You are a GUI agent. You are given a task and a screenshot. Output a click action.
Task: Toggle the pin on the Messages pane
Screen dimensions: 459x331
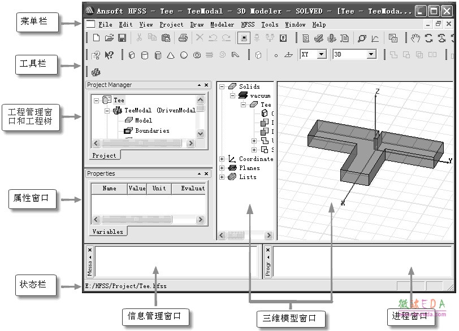click(x=90, y=258)
